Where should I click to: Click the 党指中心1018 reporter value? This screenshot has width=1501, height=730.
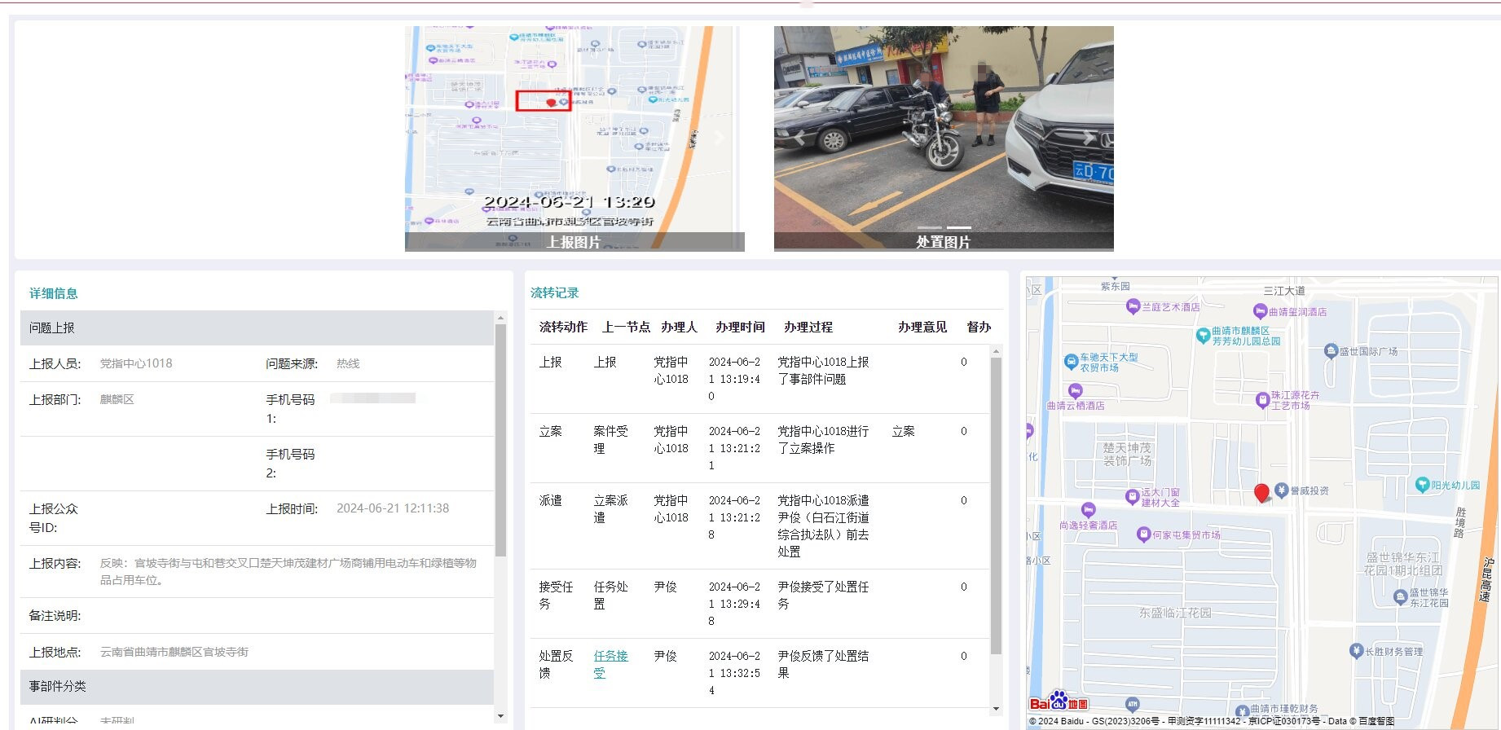point(136,363)
